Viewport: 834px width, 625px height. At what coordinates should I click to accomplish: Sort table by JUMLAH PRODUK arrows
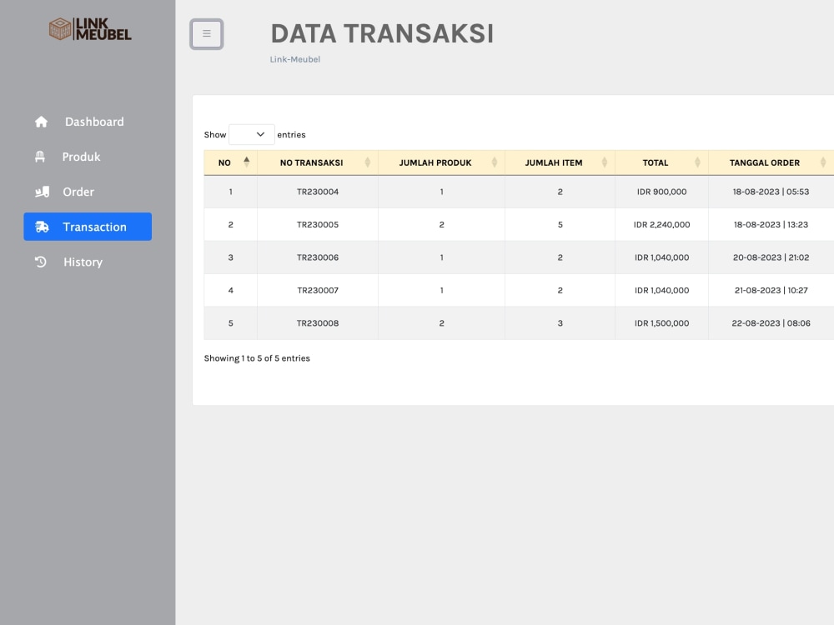click(x=494, y=162)
